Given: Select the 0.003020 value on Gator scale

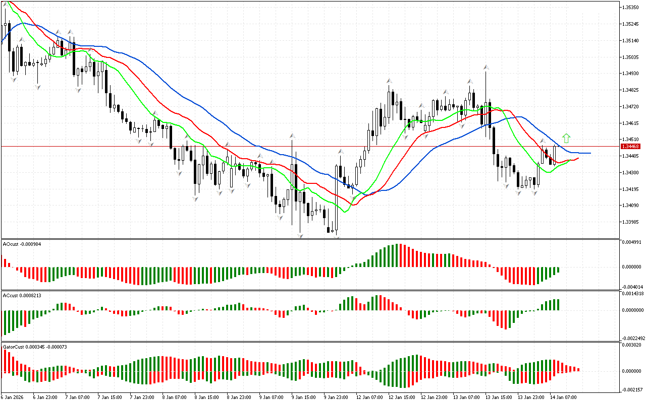Looking at the screenshot, I should pos(632,345).
